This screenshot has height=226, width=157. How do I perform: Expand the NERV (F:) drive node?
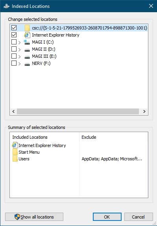coord(20,64)
